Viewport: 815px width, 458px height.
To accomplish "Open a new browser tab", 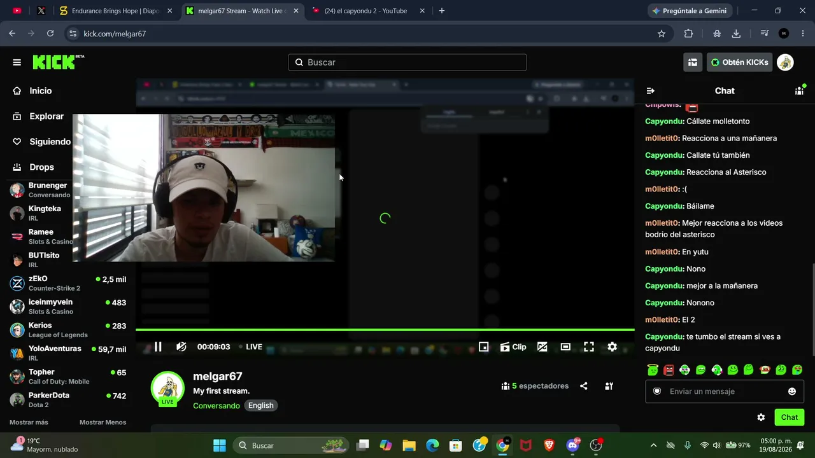I will 442,11.
